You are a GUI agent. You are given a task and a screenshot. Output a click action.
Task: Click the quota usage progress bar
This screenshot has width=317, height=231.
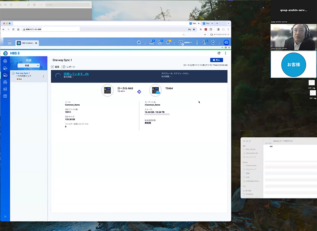click(157, 114)
